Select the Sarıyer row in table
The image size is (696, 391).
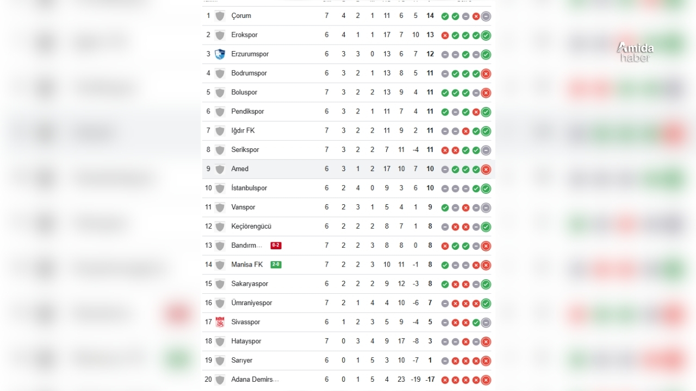[347, 361]
